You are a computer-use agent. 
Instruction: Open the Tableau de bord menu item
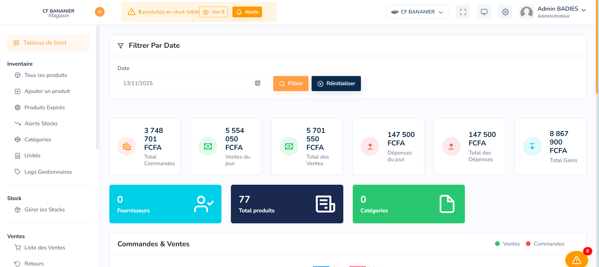point(48,43)
